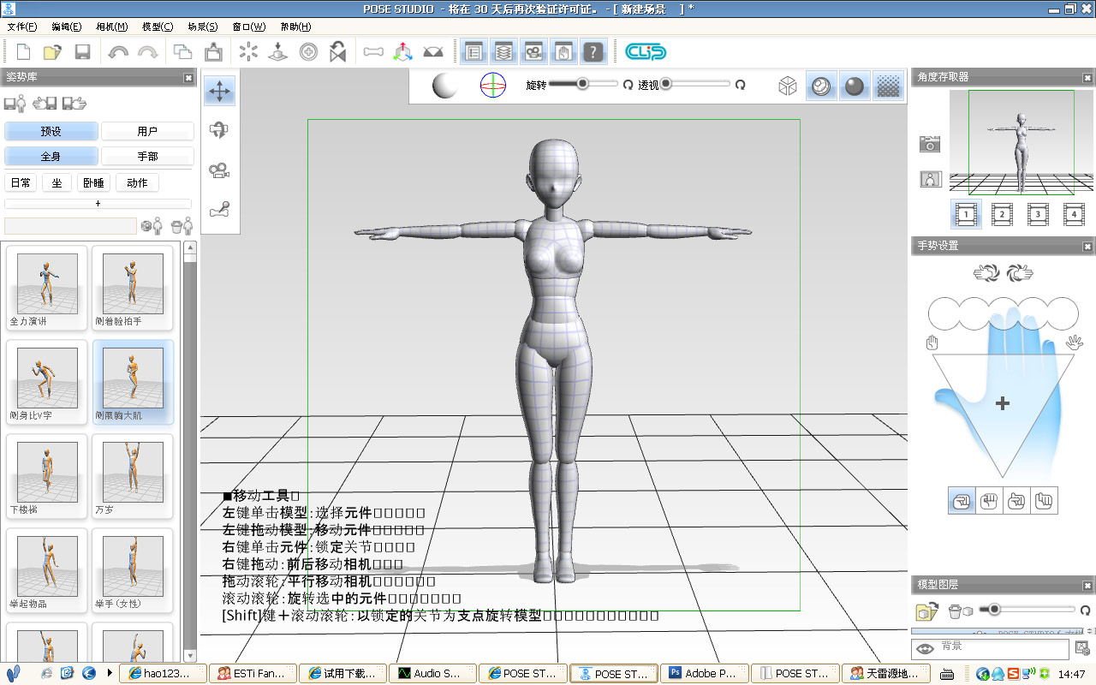Toggle visibility eye of the 背景 layer
The height and width of the screenshot is (685, 1096).
[x=925, y=649]
